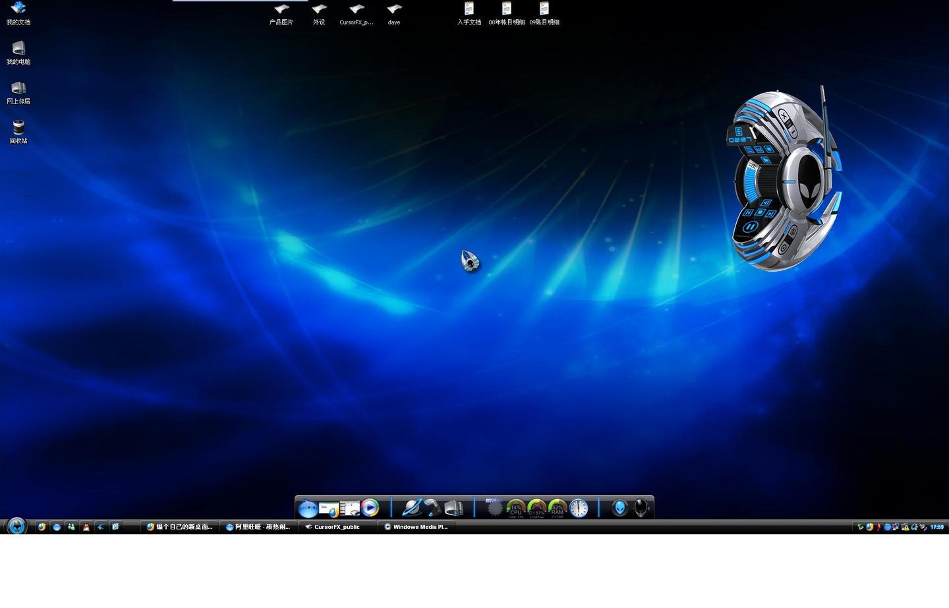Click the C: disk usage gauge
The image size is (949, 608).
[x=536, y=508]
